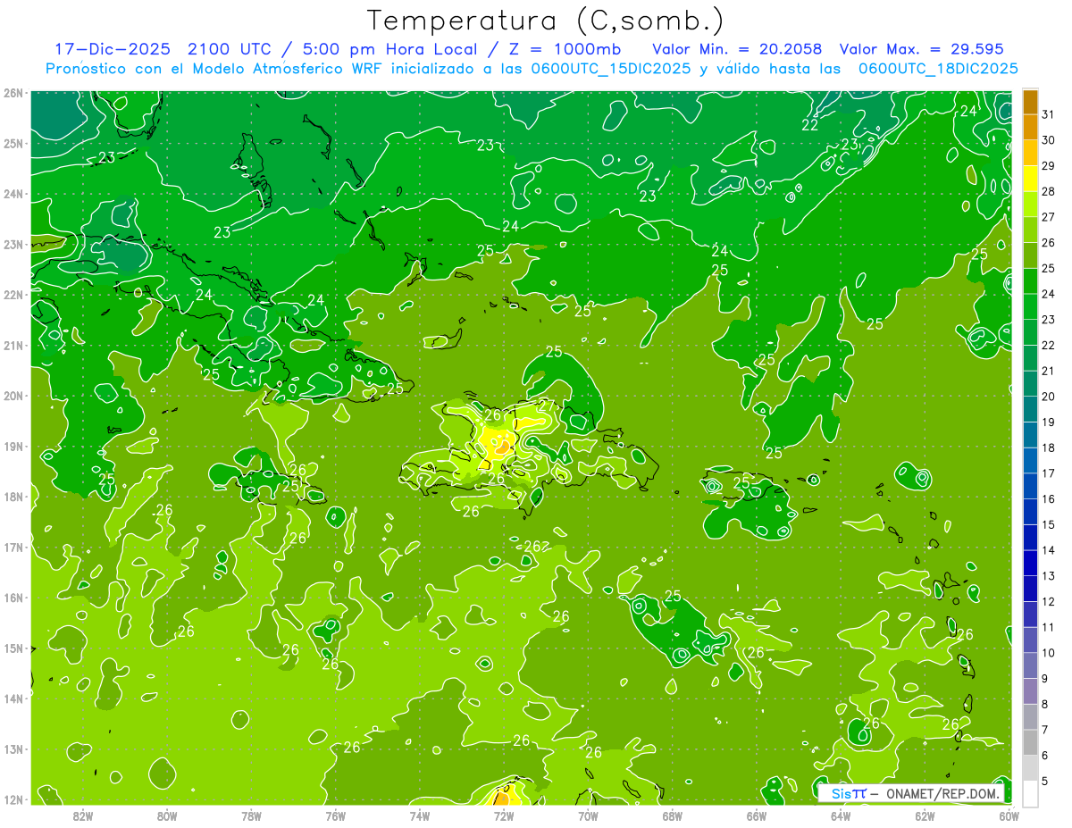Click the "0600UTC_18DIC2025" valid-until time
The width and height of the screenshot is (1072, 828).
point(937,68)
